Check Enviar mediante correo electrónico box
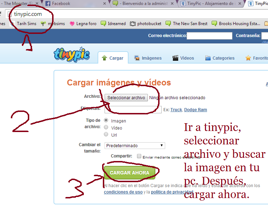 click(139, 156)
